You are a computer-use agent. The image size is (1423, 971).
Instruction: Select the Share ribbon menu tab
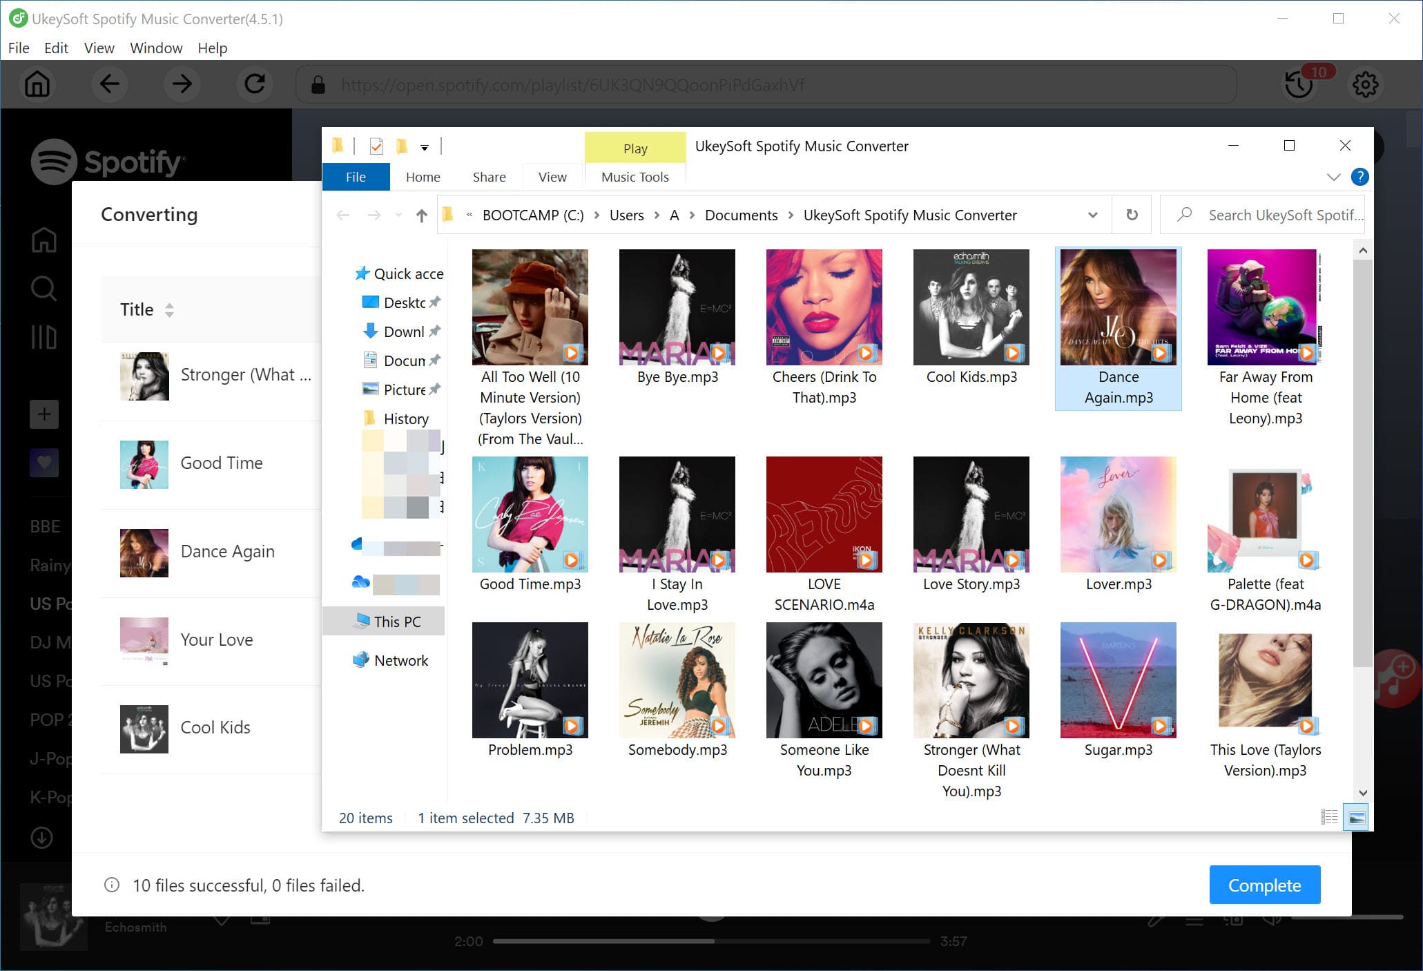pos(489,176)
